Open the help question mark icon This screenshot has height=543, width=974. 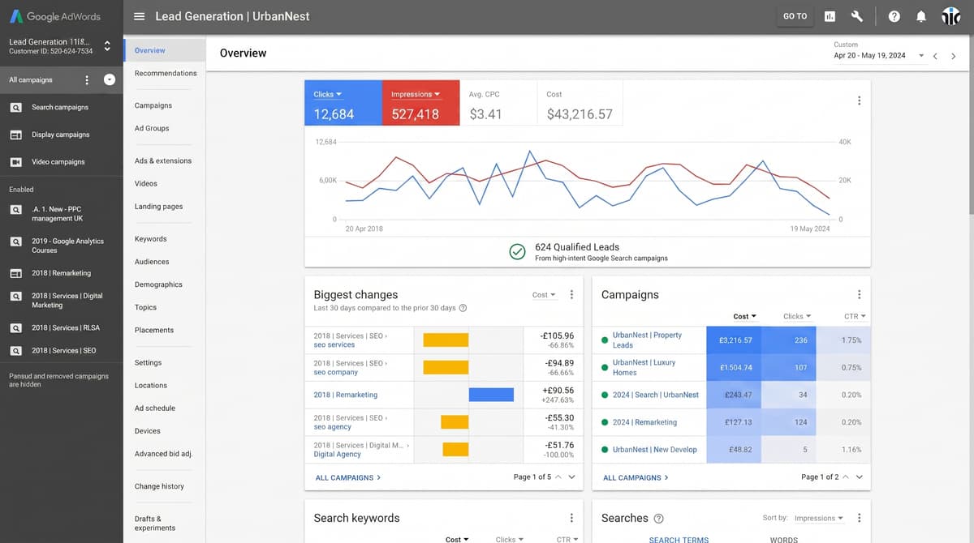click(894, 16)
